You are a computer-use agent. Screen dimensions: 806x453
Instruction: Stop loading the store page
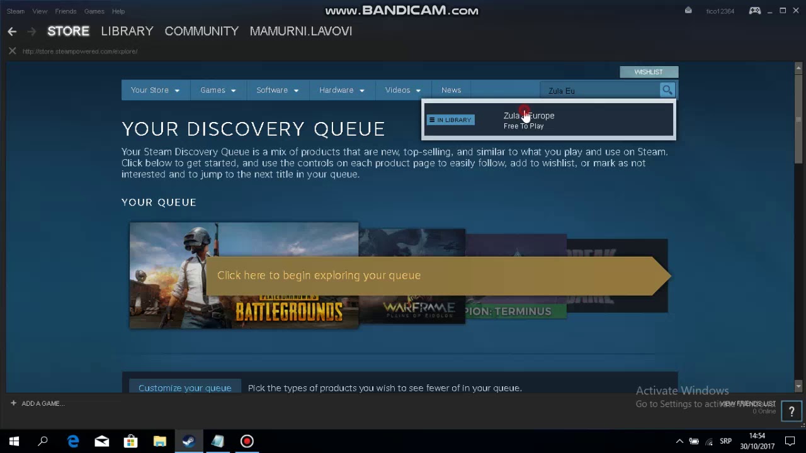pos(12,51)
